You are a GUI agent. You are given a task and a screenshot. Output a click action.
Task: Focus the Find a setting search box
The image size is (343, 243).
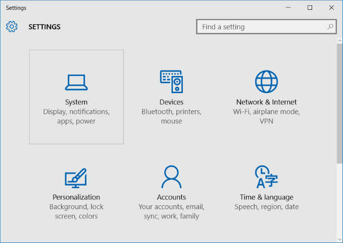266,26
